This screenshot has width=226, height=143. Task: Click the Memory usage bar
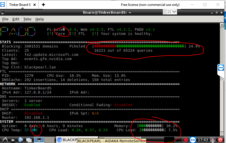point(150,126)
